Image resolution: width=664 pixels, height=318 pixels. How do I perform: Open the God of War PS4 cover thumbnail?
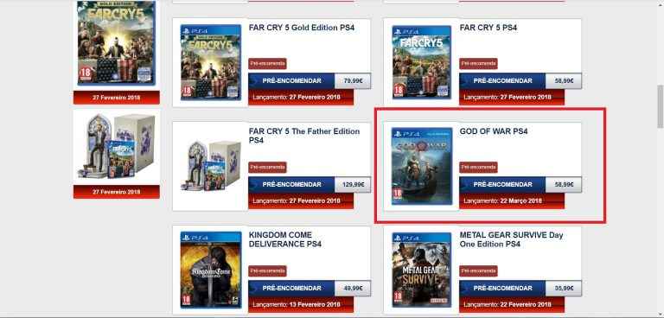click(x=422, y=166)
